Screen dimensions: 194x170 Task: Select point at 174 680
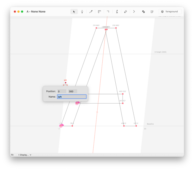click(96, 28)
